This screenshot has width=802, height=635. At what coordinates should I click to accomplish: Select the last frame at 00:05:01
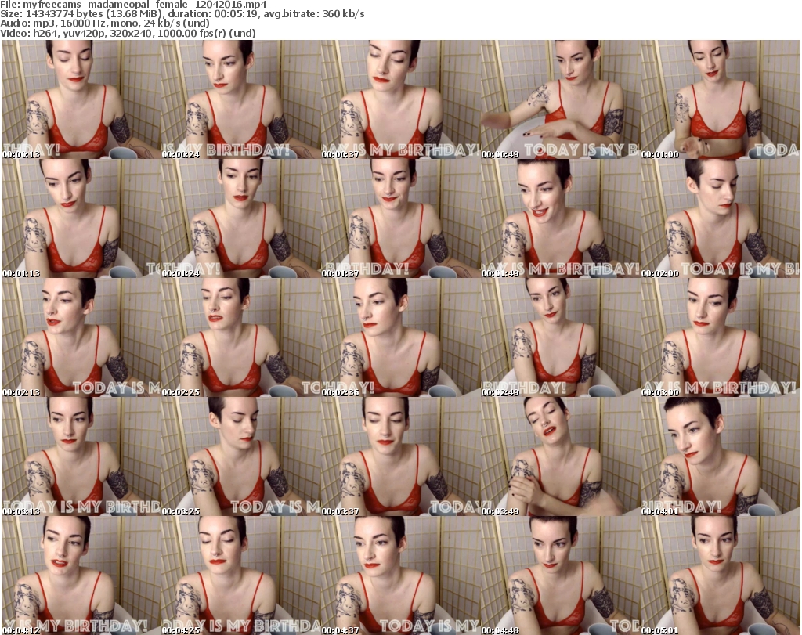click(720, 575)
